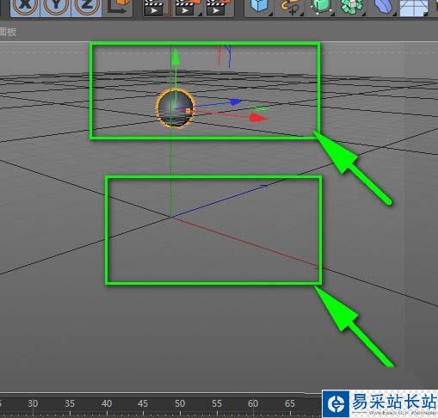This screenshot has height=418, width=438.
Task: Click frame 40 on the timeline
Action: [107, 403]
